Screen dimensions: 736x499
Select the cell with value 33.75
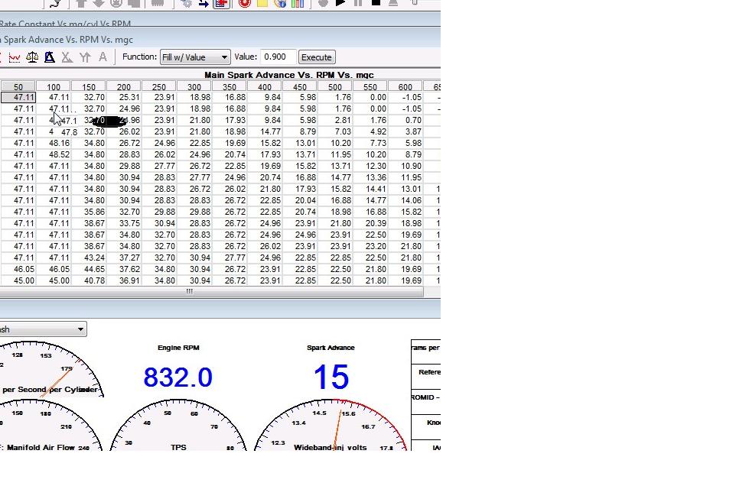click(124, 223)
